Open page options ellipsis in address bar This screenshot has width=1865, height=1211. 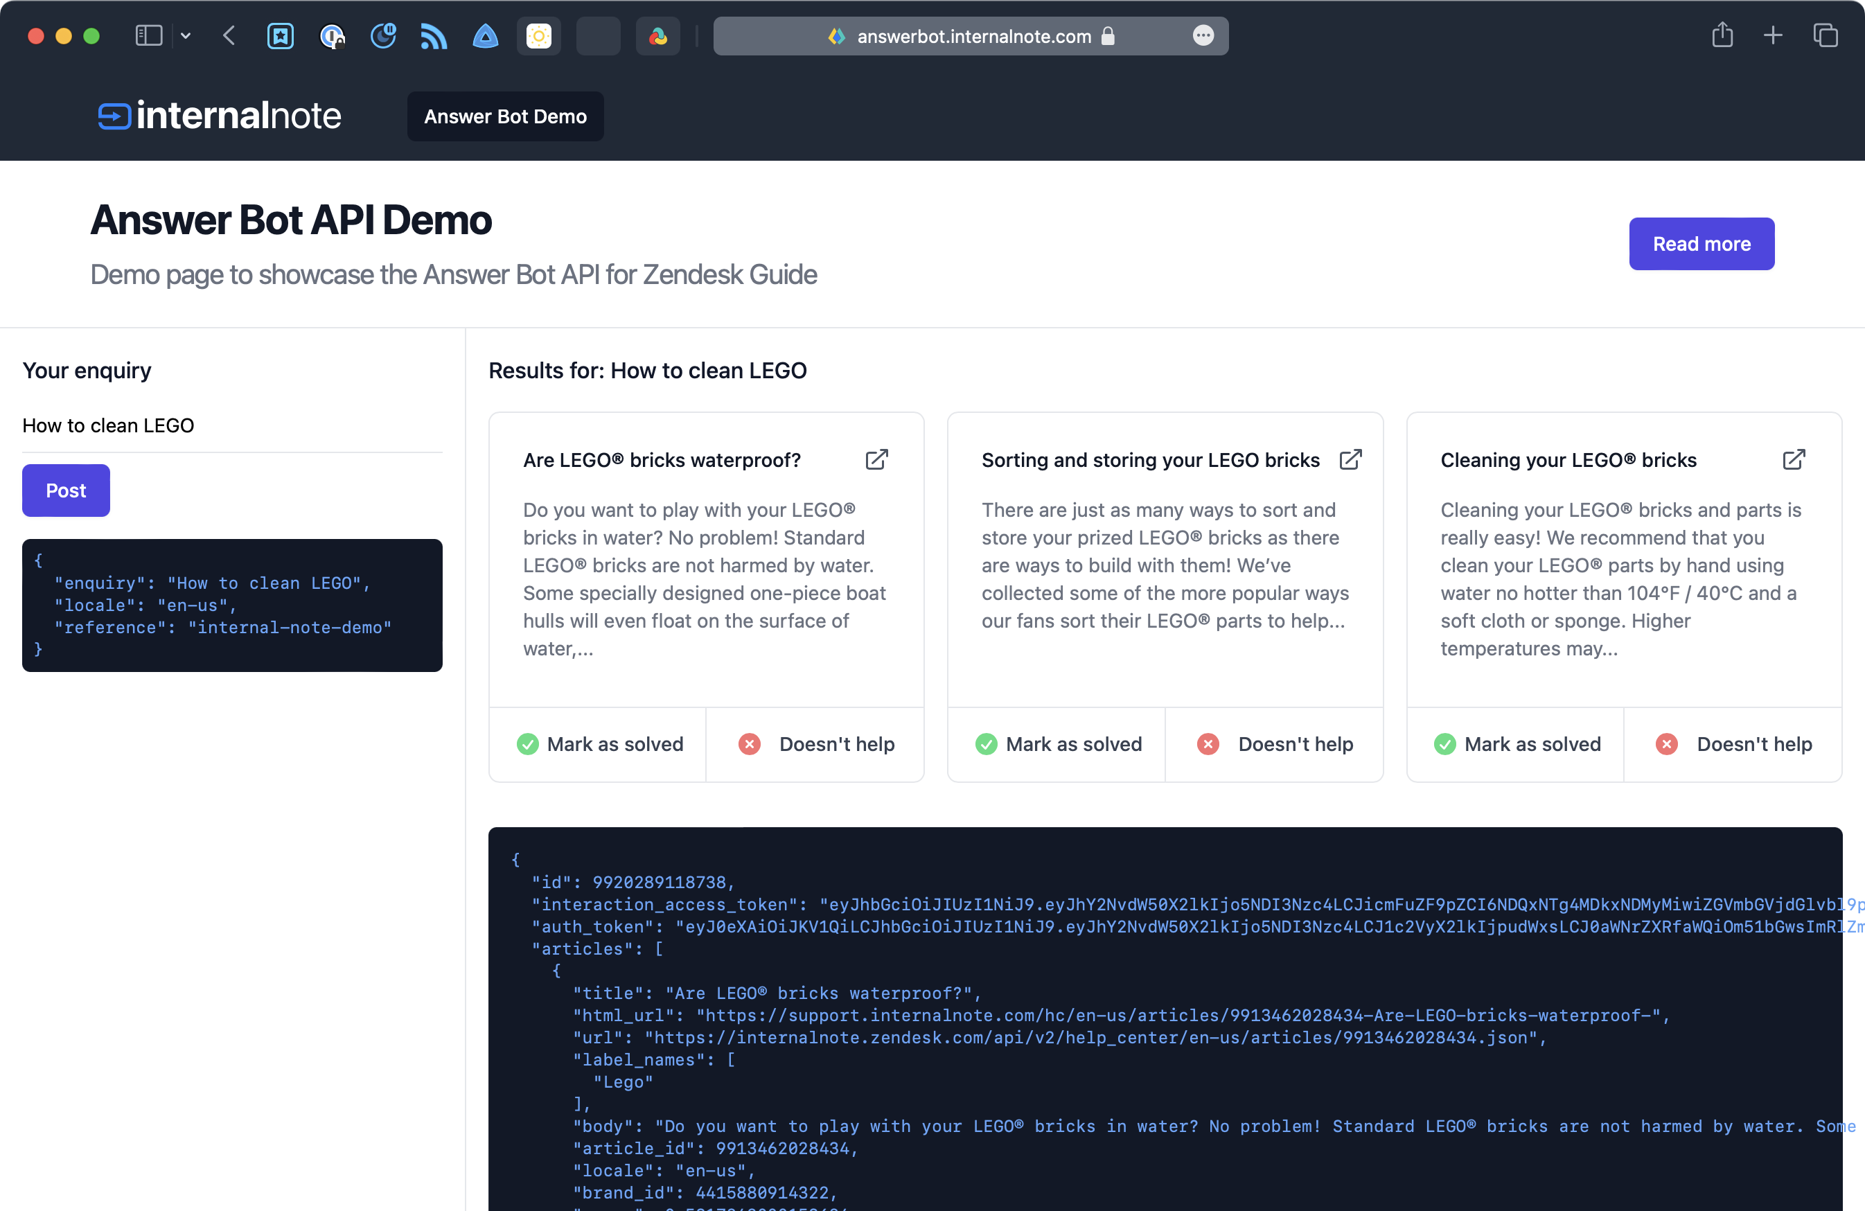pos(1203,35)
